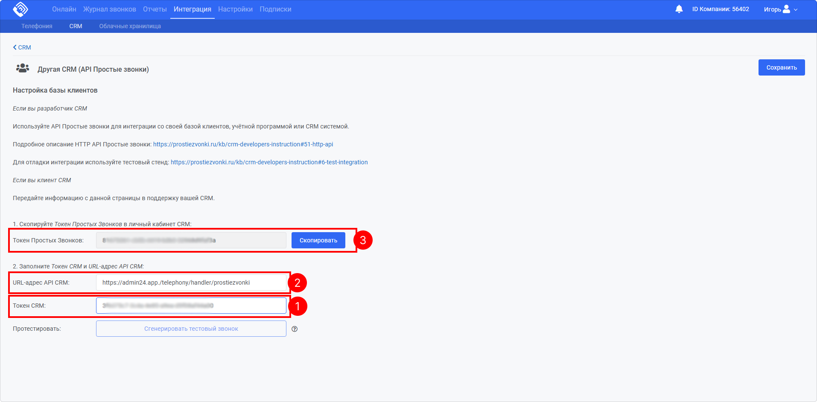The width and height of the screenshot is (817, 402).
Task: Open the HTTP API documentation link
Action: [243, 144]
